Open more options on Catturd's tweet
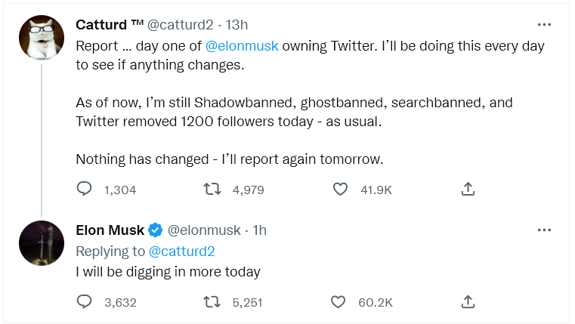The image size is (575, 324). click(544, 23)
